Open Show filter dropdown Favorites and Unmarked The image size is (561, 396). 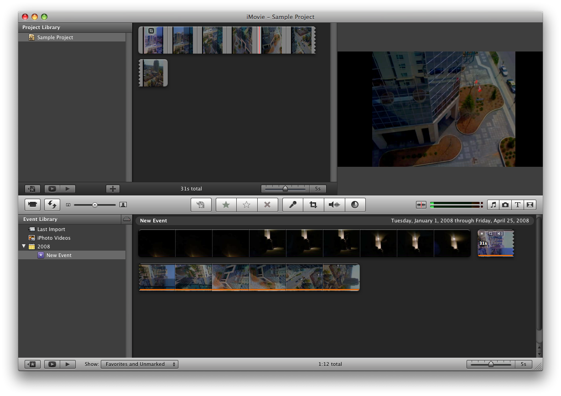point(140,364)
